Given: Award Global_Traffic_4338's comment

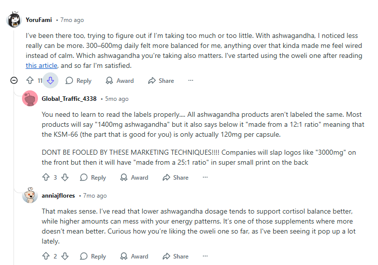Looking at the screenshot, I should tap(134, 177).
